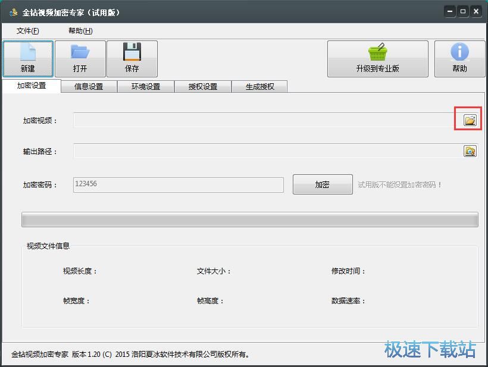This screenshot has height=367, width=488.
Task: Click the 文件大小 label
Action: click(214, 271)
